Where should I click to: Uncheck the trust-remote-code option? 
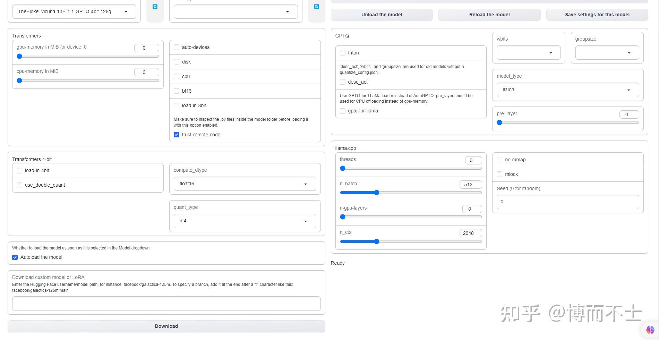click(177, 135)
